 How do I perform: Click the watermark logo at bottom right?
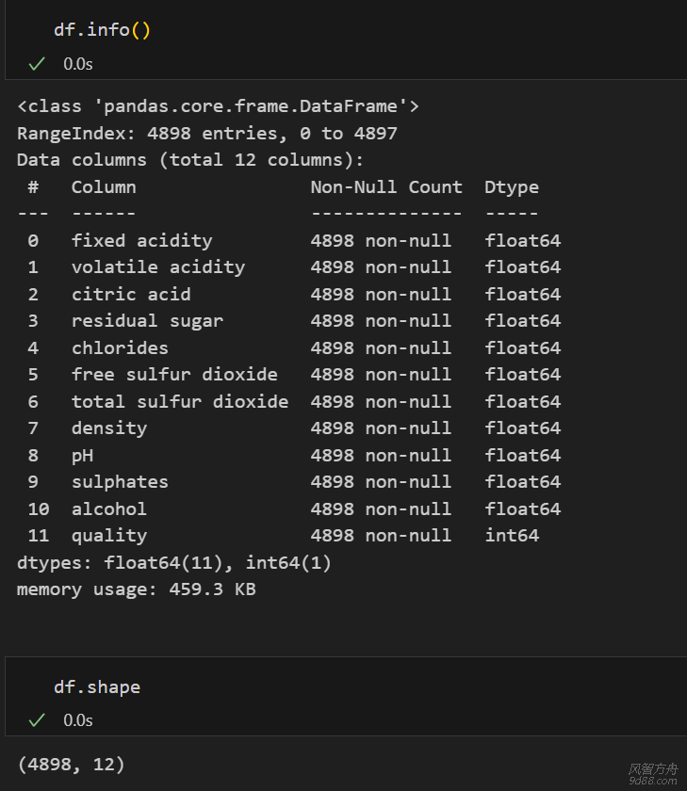pos(652,774)
